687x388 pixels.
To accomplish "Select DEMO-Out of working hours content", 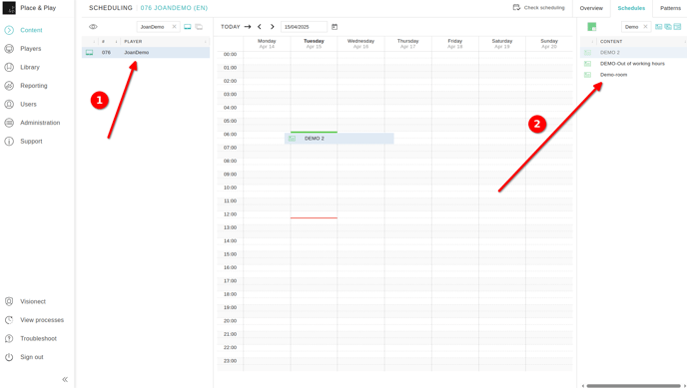I will click(x=633, y=64).
